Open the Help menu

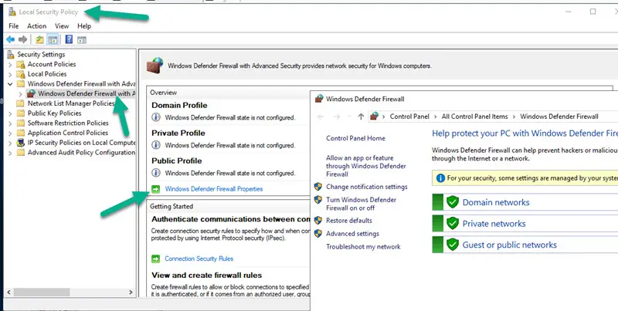[84, 26]
